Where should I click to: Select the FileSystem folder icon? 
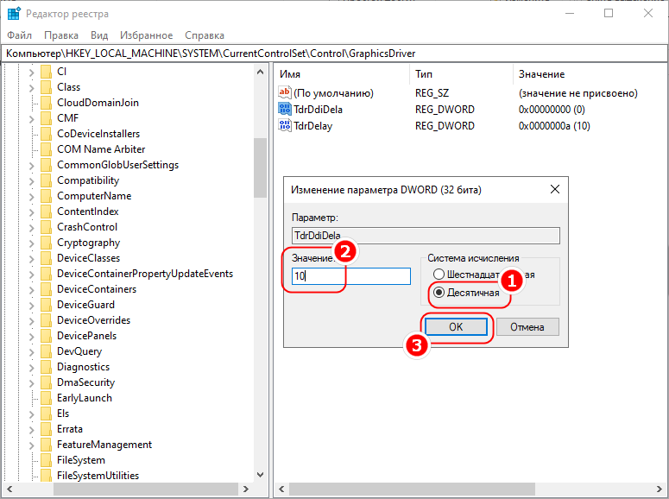[x=47, y=460]
